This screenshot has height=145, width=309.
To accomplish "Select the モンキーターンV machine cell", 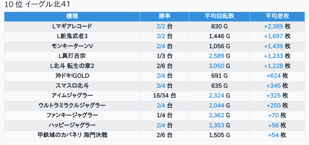I will [72, 46].
